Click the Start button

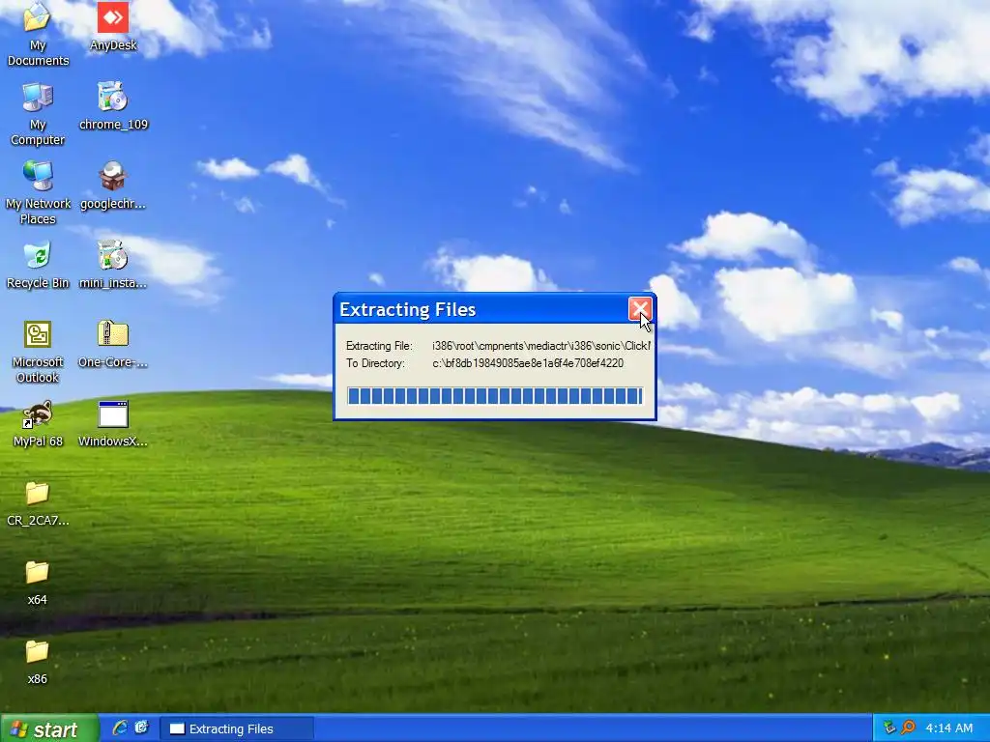tap(49, 728)
